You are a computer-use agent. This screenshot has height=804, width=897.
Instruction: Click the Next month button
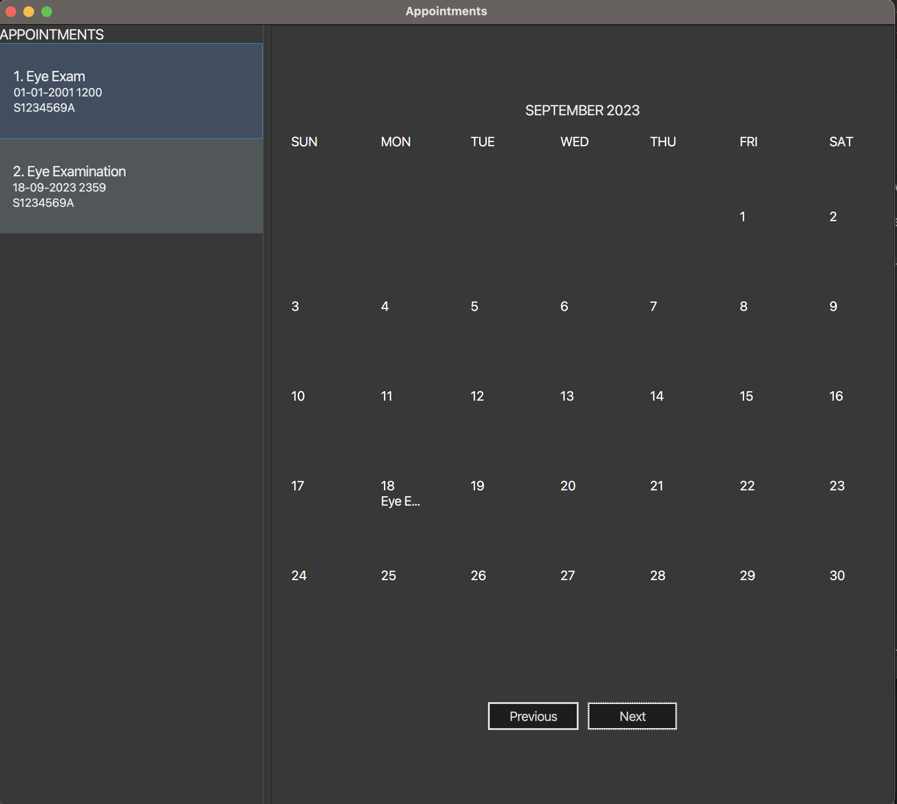pos(632,716)
